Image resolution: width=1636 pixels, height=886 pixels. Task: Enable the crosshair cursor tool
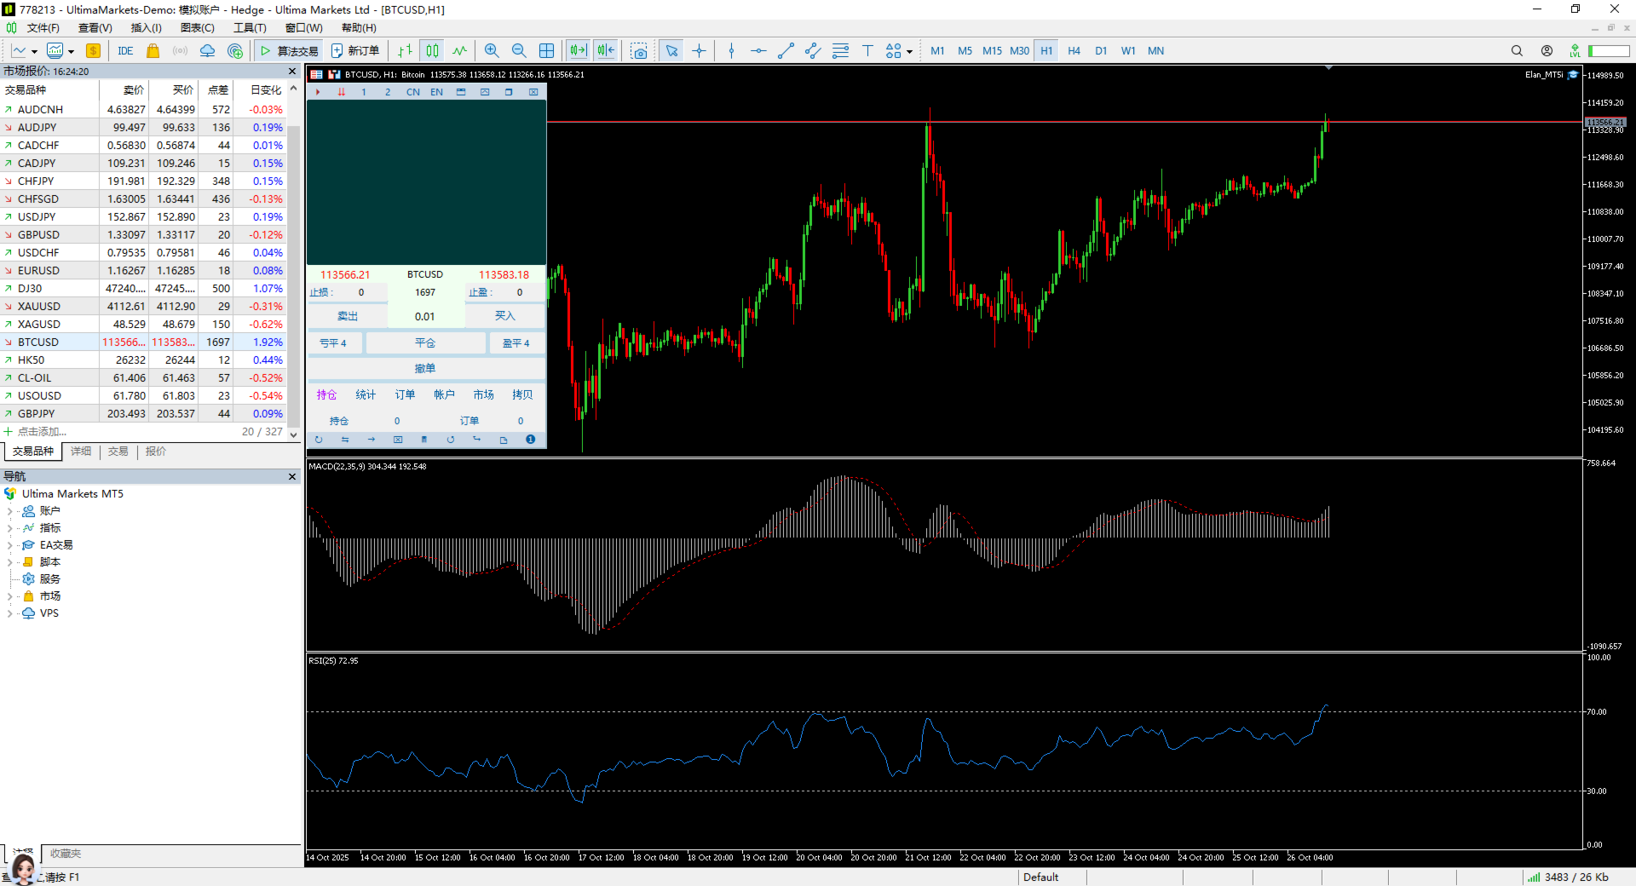pyautogui.click(x=699, y=51)
